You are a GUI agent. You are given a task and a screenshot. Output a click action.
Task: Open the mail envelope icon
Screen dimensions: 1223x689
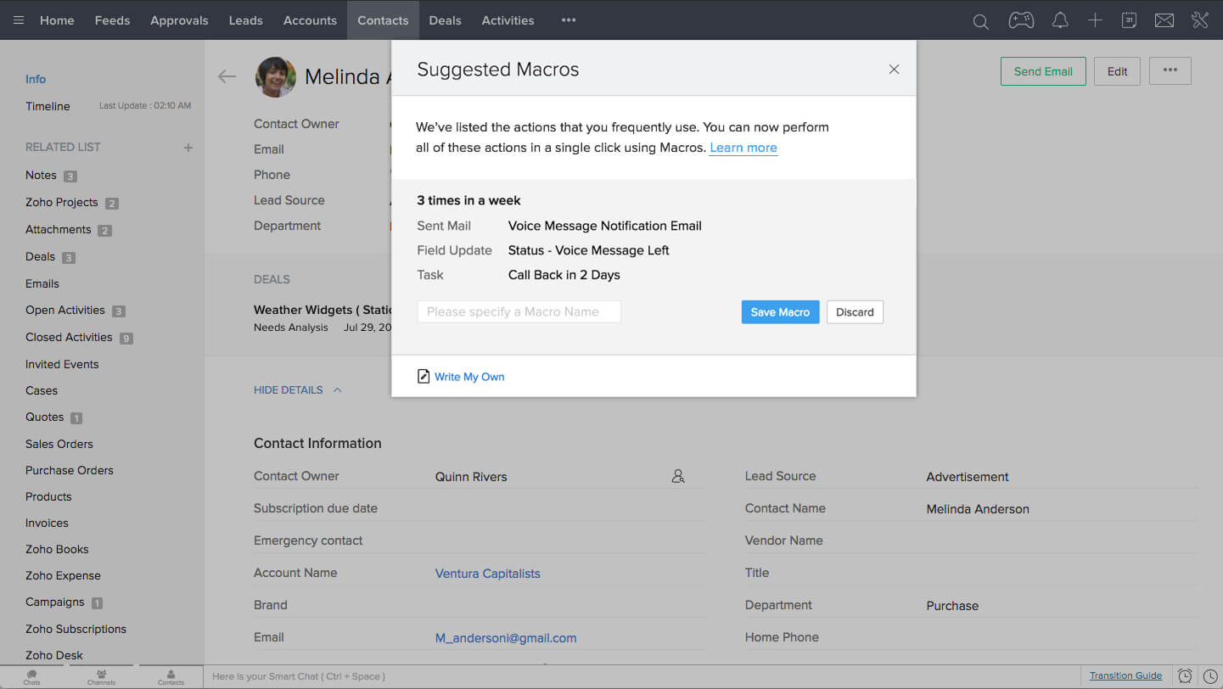pos(1164,20)
